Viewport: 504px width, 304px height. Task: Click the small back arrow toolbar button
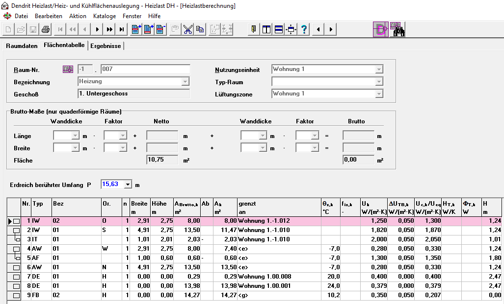(318, 29)
